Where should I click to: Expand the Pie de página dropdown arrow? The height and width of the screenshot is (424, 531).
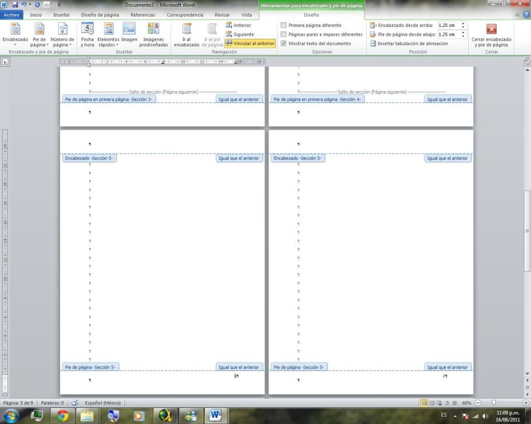47,45
